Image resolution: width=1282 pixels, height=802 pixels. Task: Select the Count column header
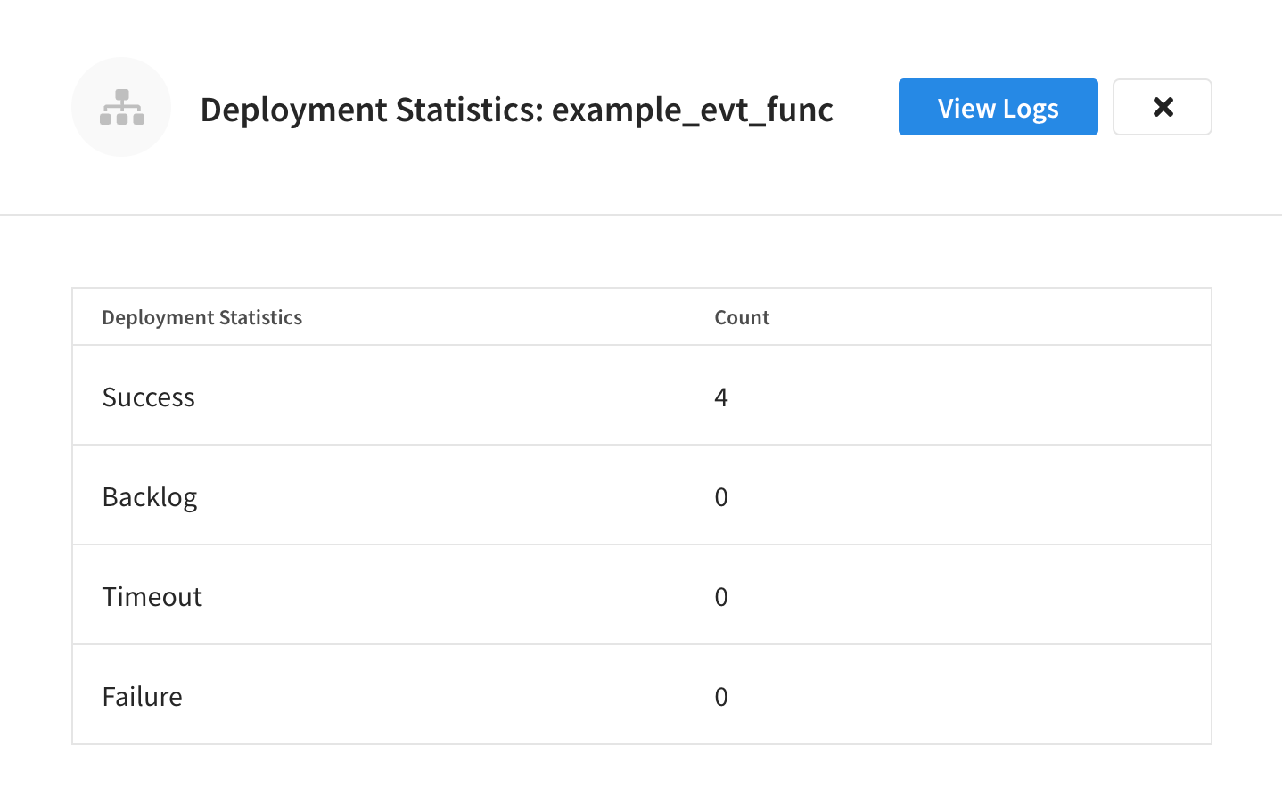[x=741, y=317]
